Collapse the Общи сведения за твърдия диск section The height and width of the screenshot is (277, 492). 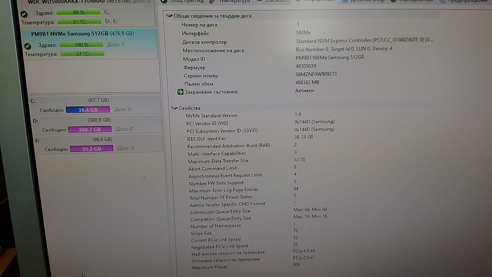[x=213, y=16]
